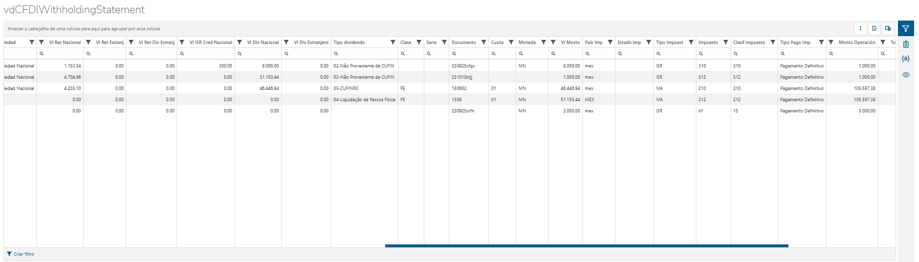Image resolution: width=919 pixels, height=262 pixels.
Task: Click the export data toolbar icon
Action: 874,28
